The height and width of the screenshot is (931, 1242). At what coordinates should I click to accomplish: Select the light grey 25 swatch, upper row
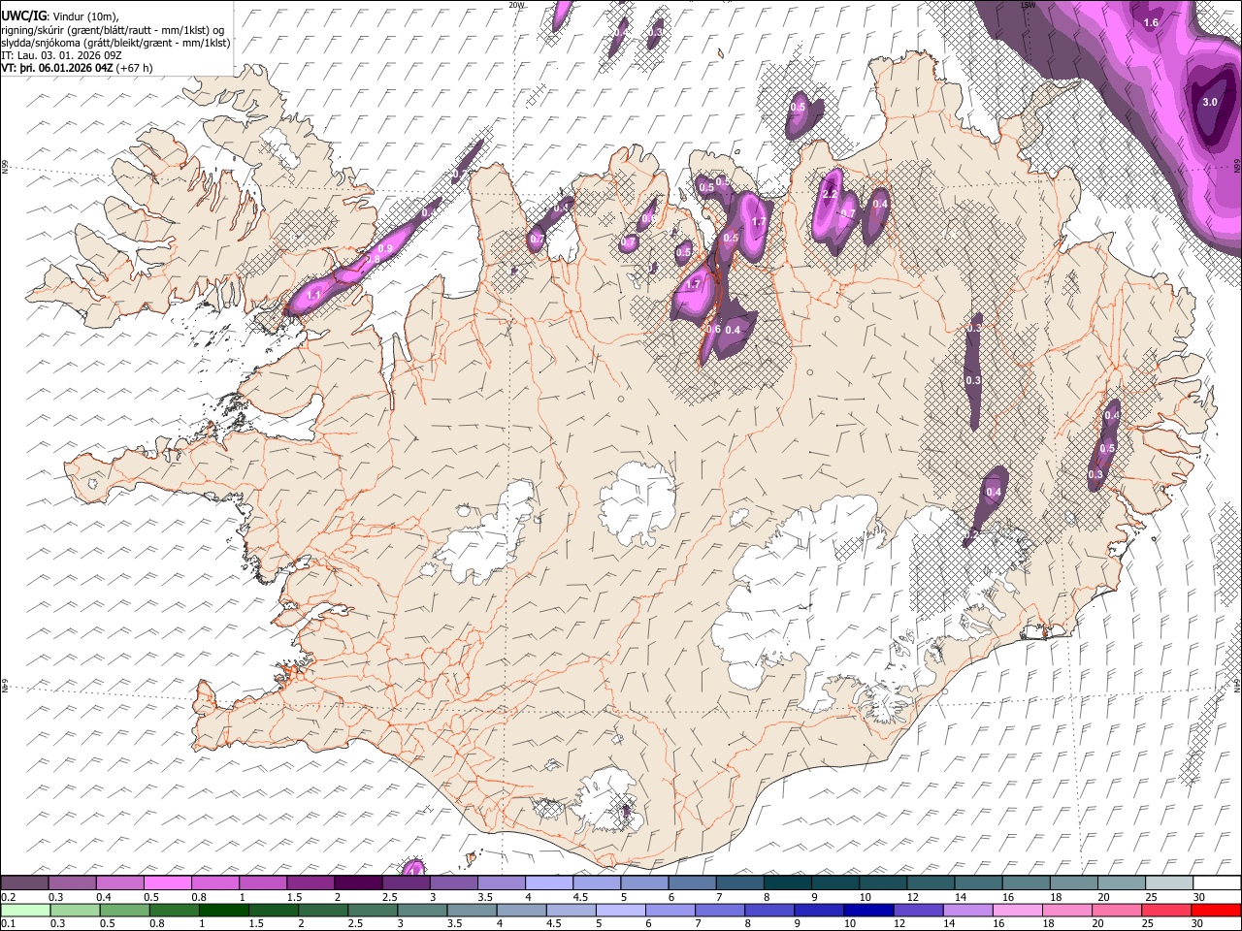(1168, 883)
